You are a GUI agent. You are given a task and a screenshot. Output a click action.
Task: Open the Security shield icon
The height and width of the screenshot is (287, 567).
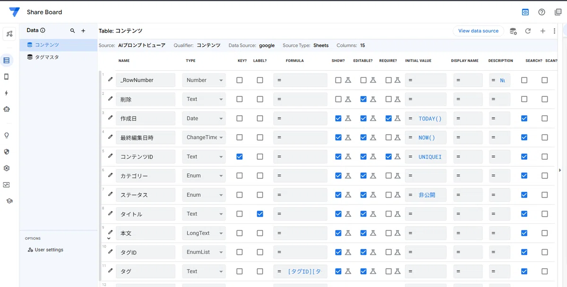pyautogui.click(x=7, y=152)
